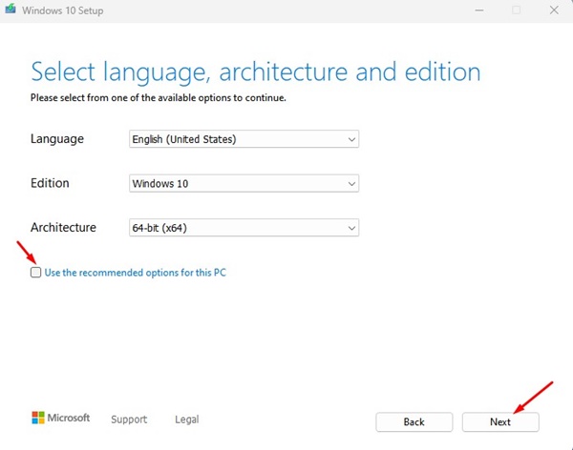Go Back to the previous page

tap(414, 422)
